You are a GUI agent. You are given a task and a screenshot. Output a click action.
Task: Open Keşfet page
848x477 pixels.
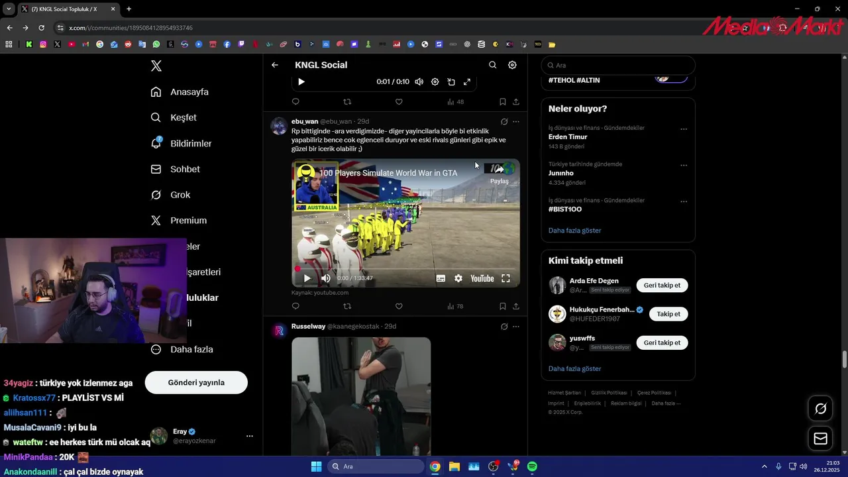174,117
